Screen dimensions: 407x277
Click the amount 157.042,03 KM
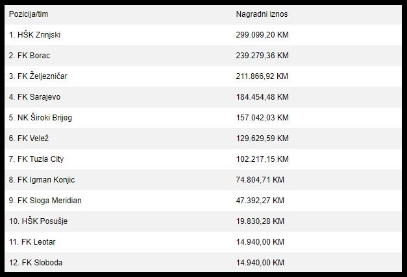coord(262,118)
